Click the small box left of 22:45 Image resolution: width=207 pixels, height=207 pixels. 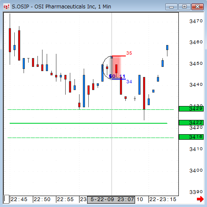[6, 199]
